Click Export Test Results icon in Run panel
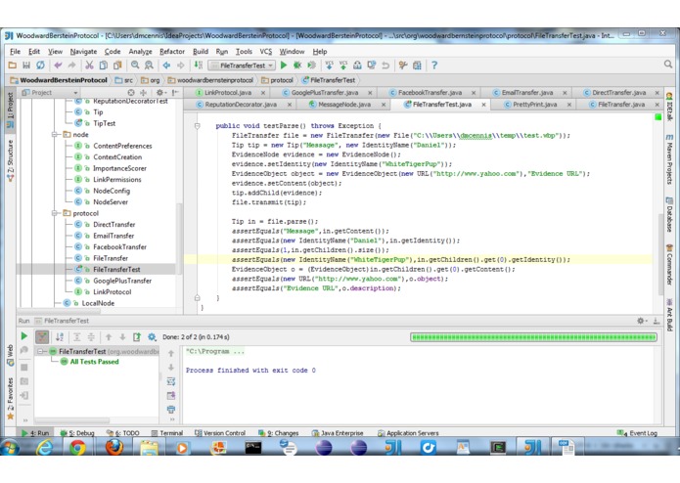The width and height of the screenshot is (680, 483). 137,337
